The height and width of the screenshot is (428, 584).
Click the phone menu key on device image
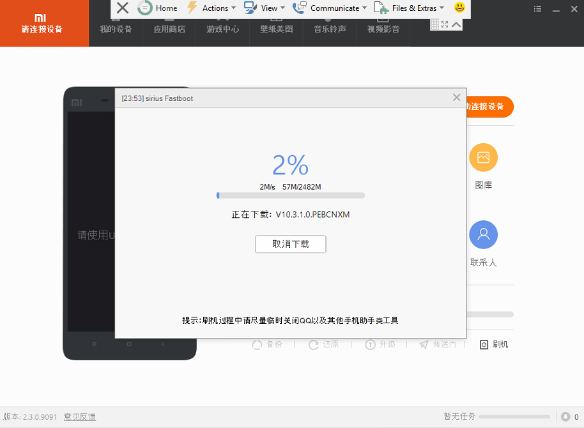94,344
